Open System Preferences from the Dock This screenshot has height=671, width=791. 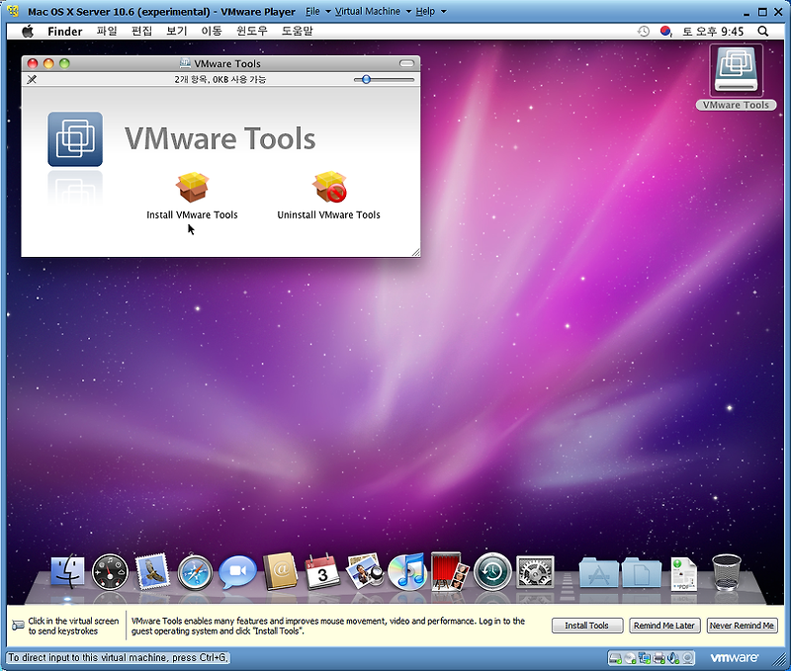(535, 572)
